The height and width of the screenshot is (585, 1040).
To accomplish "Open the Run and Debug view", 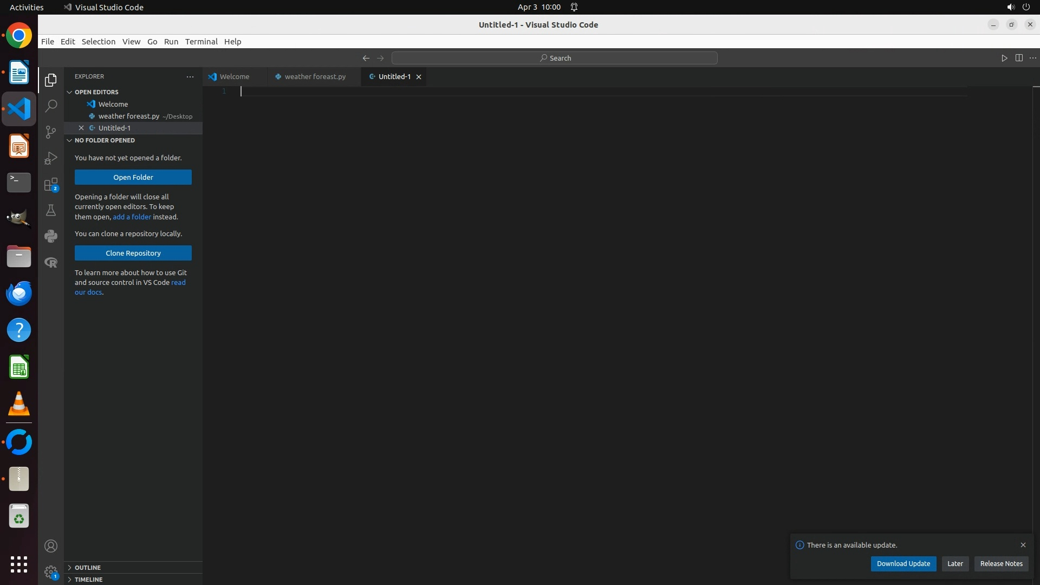I will 51,158.
